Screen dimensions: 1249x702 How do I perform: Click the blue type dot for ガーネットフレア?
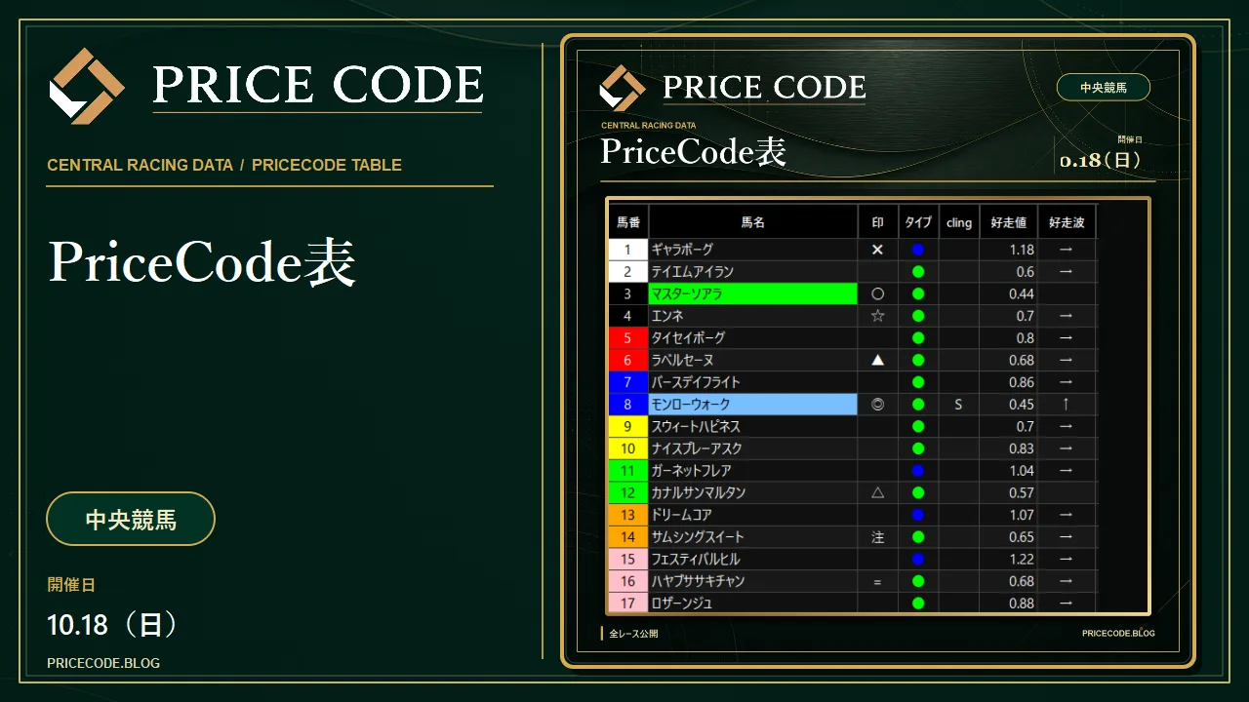click(918, 471)
